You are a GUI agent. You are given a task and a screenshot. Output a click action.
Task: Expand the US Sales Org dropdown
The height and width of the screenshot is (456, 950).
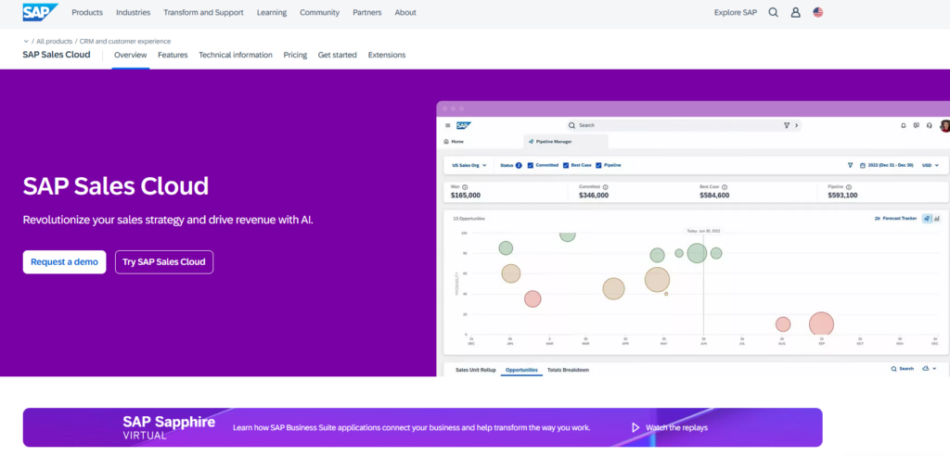coord(469,165)
